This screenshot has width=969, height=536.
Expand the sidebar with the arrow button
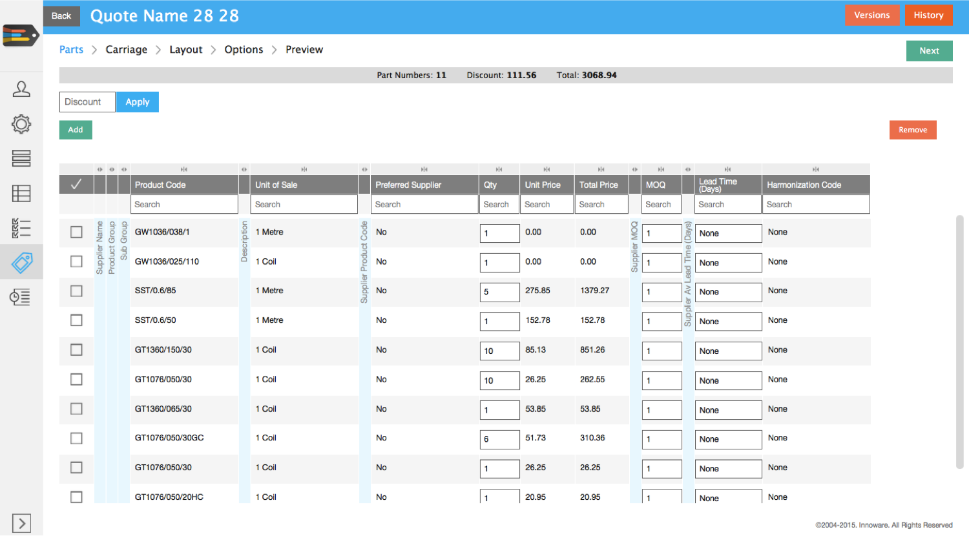pos(21,523)
